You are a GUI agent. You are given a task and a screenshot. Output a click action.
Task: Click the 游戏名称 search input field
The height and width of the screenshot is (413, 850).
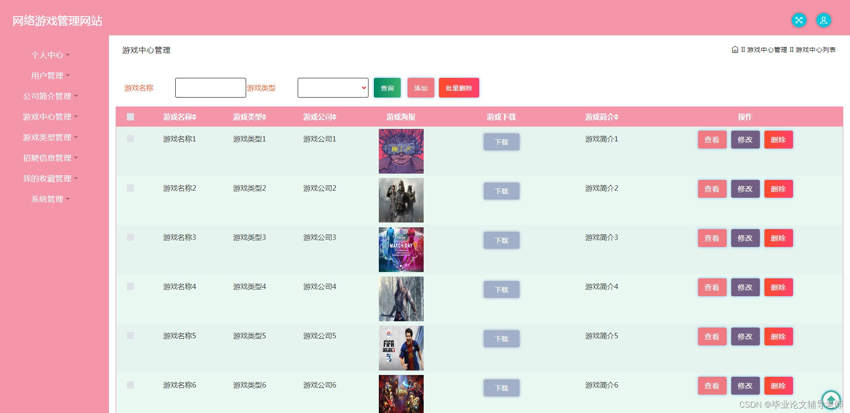(x=210, y=88)
